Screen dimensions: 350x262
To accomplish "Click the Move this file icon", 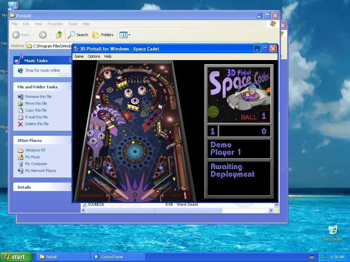I will point(20,104).
